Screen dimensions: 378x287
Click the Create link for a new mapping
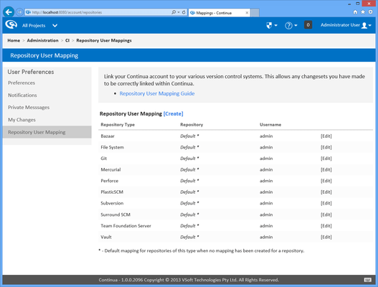coord(174,113)
